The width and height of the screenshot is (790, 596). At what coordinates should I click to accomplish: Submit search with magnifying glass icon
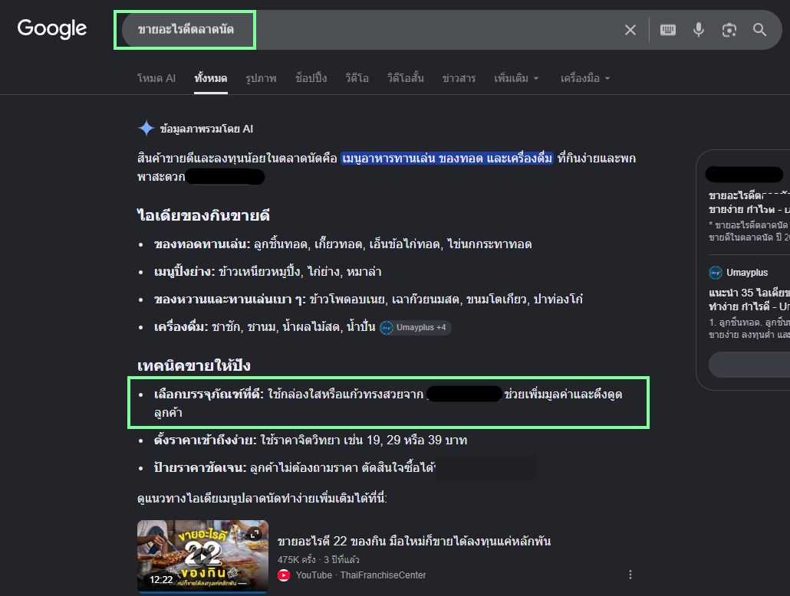click(x=760, y=30)
